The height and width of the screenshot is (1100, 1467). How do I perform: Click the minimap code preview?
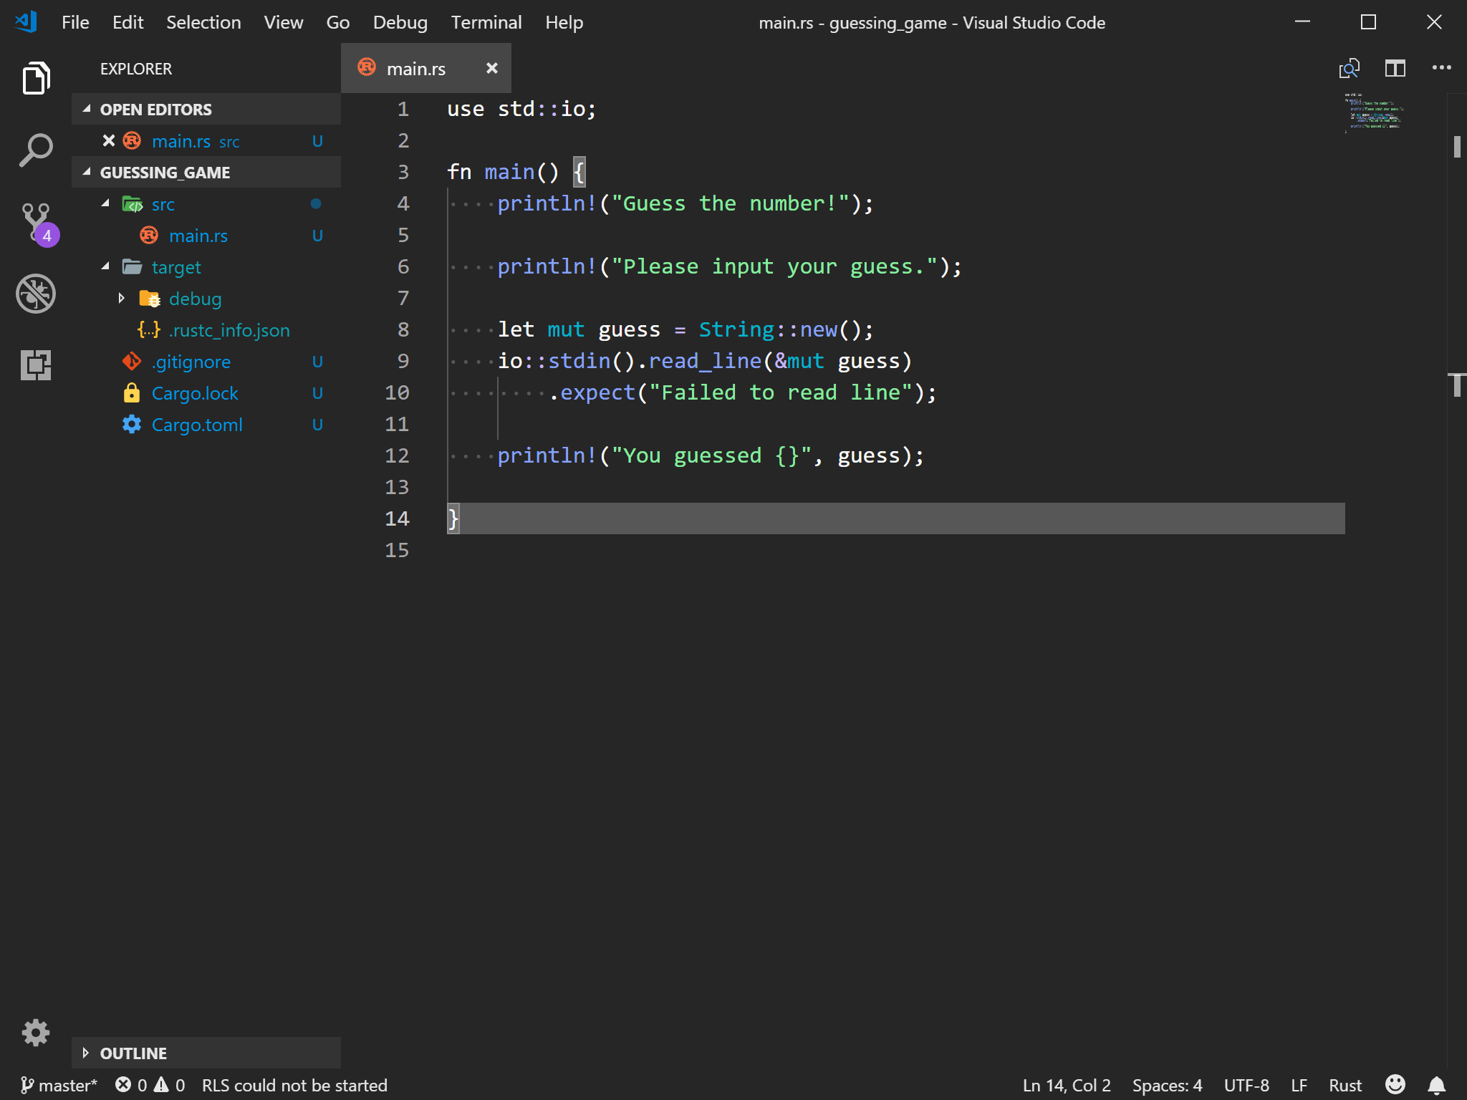click(x=1373, y=113)
